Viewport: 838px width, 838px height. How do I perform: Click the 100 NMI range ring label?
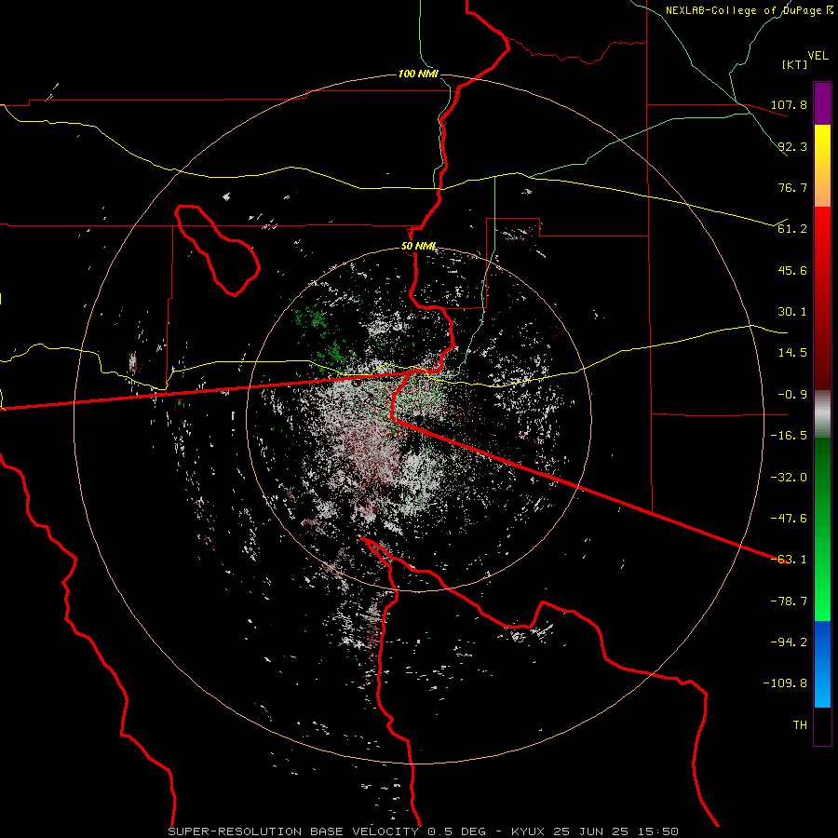[418, 74]
